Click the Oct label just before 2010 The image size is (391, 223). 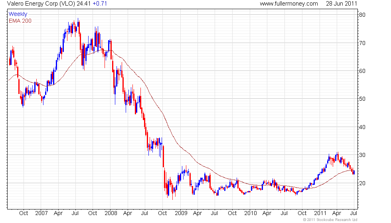232,213
